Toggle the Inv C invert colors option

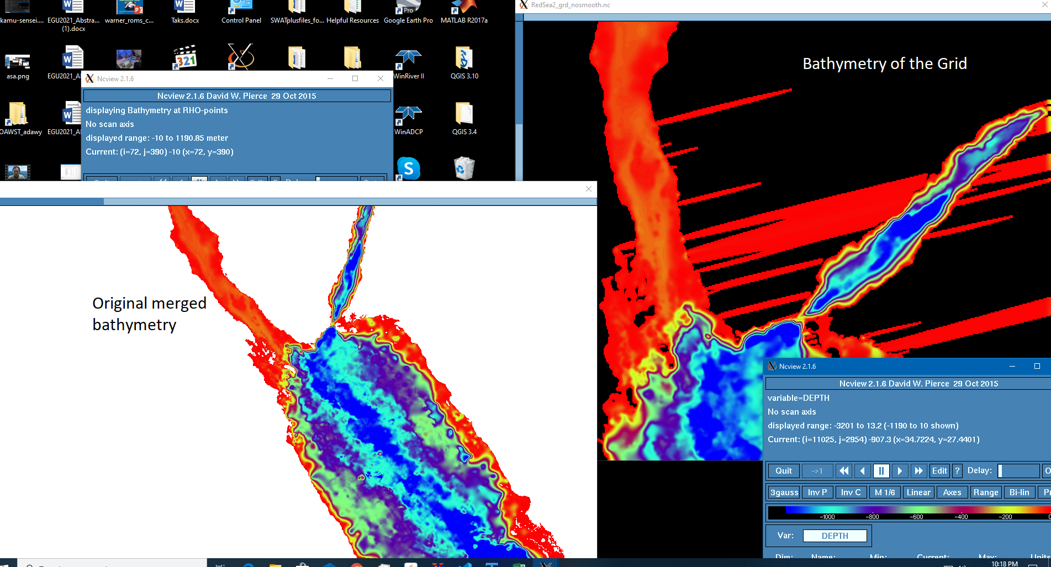[851, 492]
